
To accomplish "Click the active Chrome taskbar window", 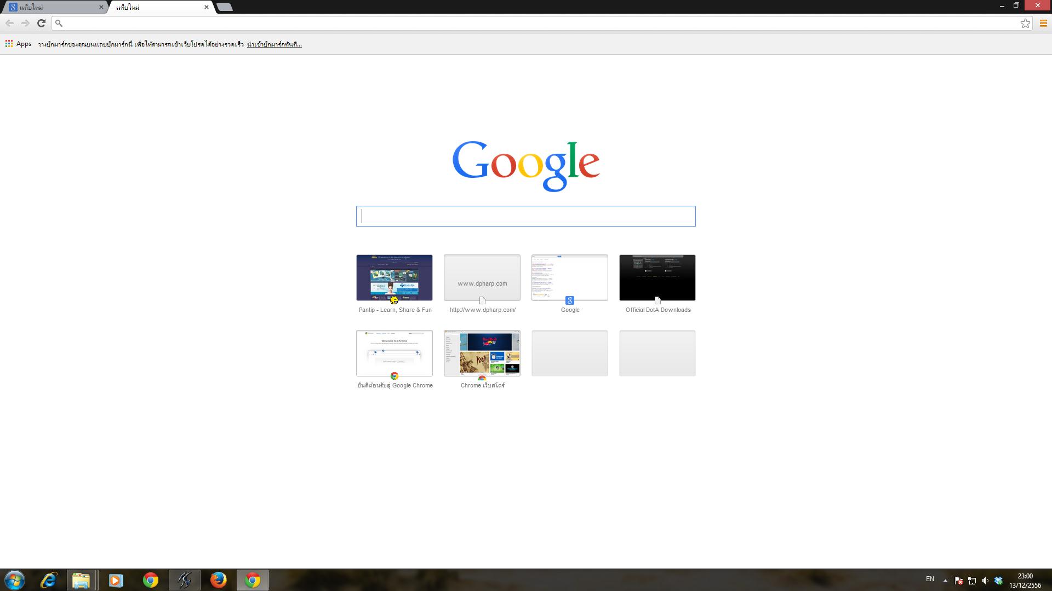I will click(253, 580).
